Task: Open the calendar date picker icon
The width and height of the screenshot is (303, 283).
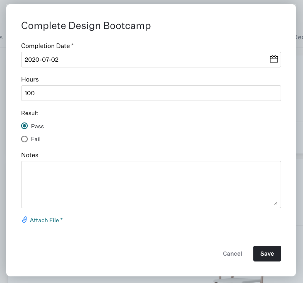Action: 274,59
